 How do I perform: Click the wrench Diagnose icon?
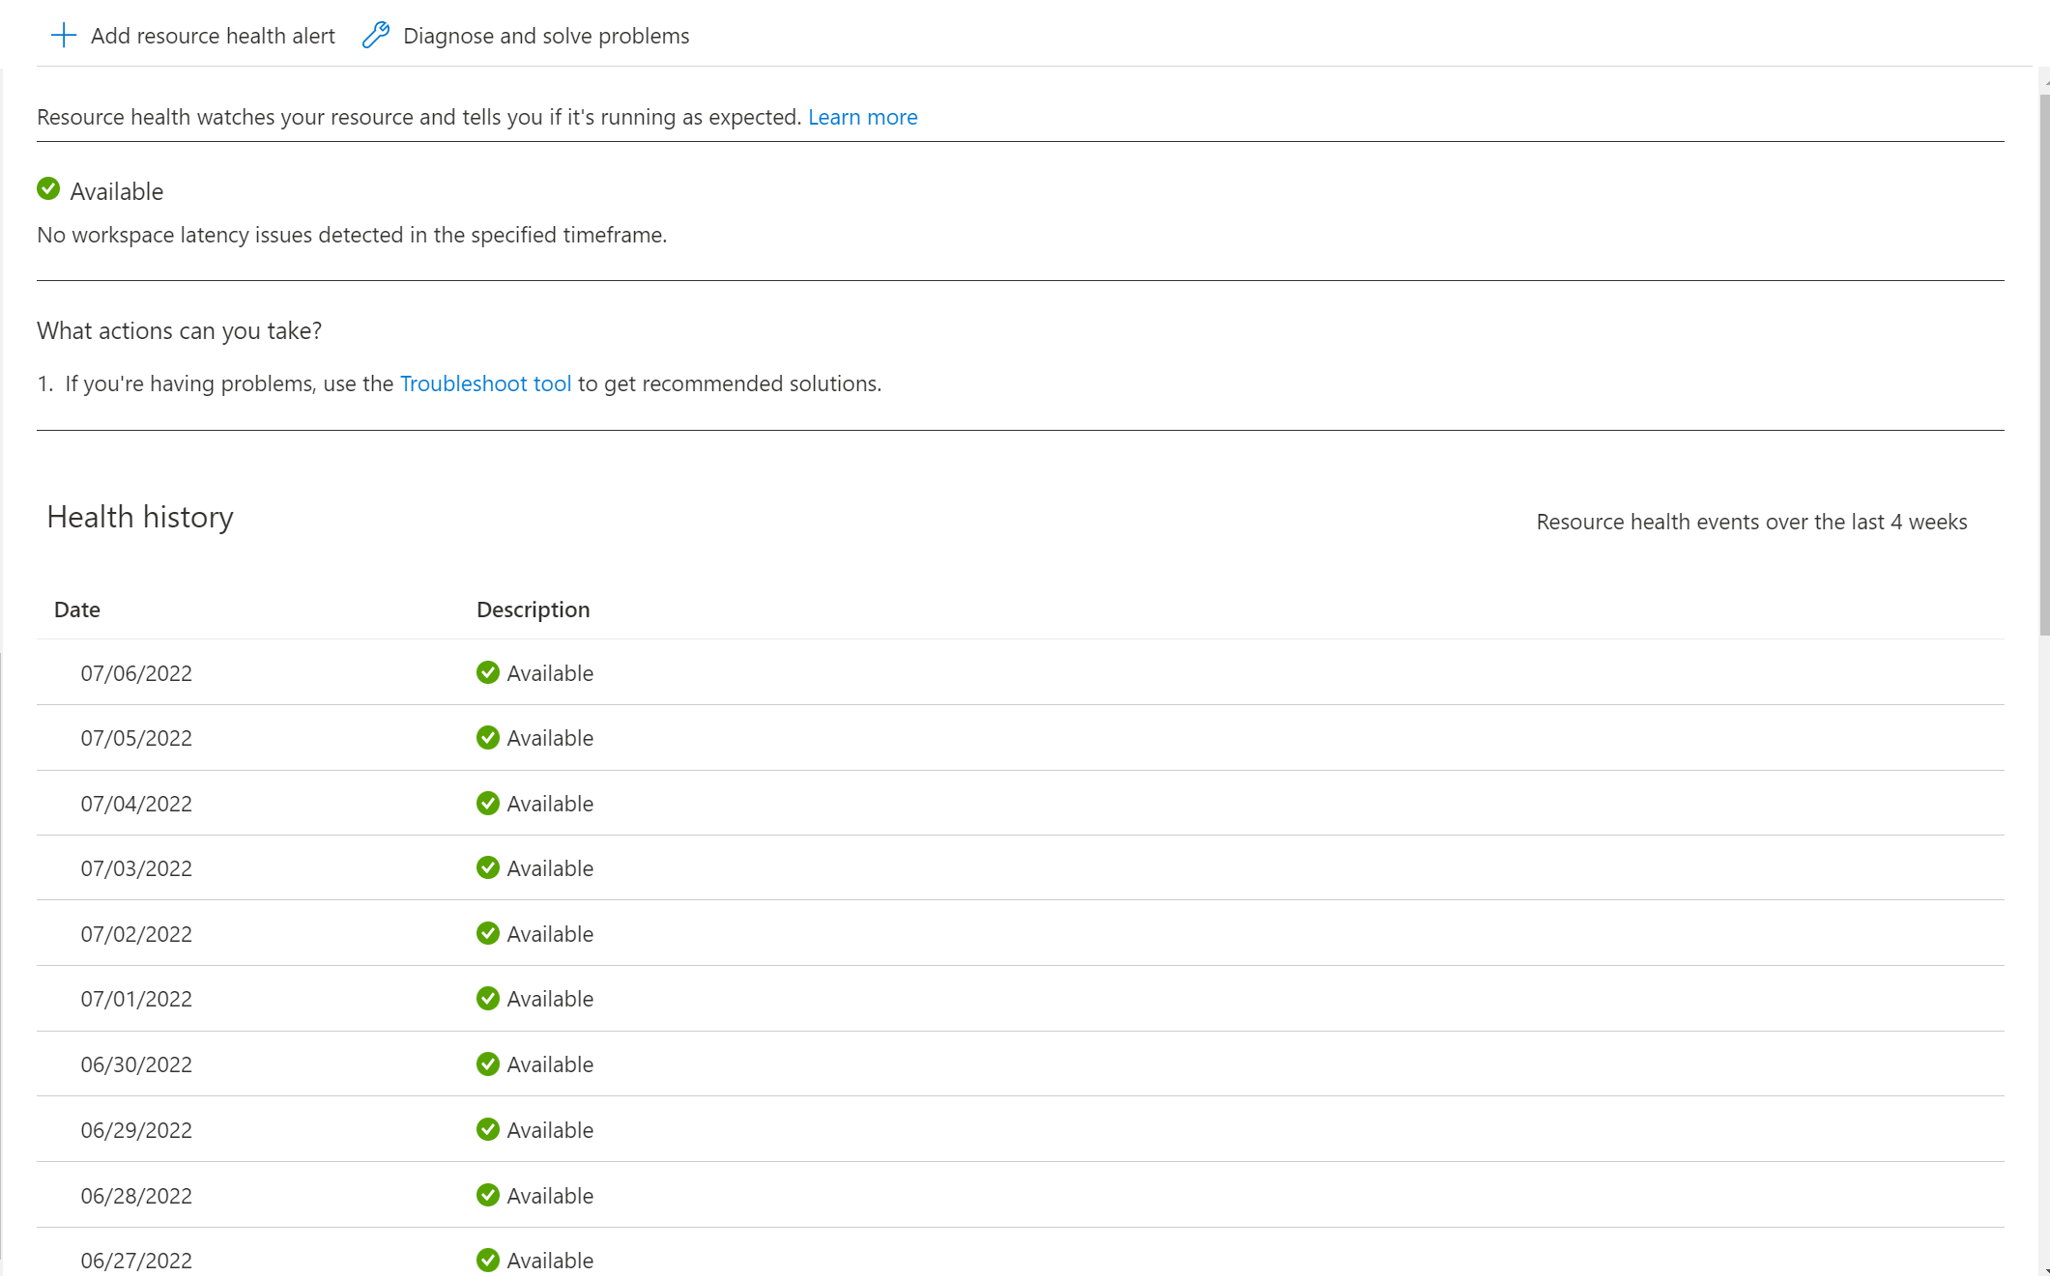pyautogui.click(x=376, y=36)
